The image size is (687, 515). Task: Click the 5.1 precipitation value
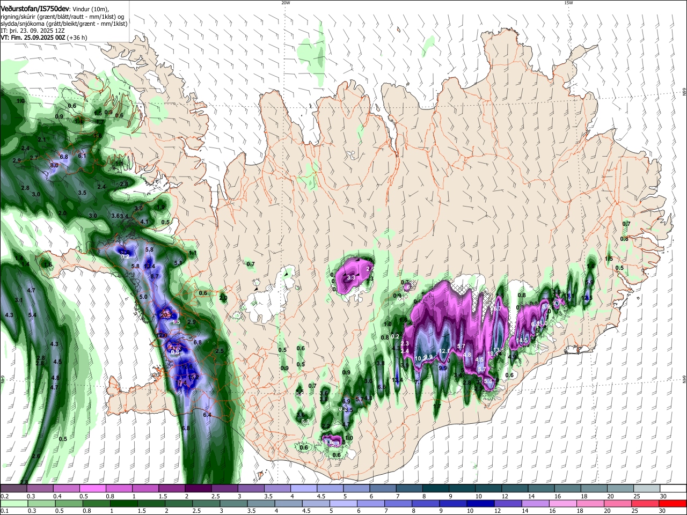[179, 262]
